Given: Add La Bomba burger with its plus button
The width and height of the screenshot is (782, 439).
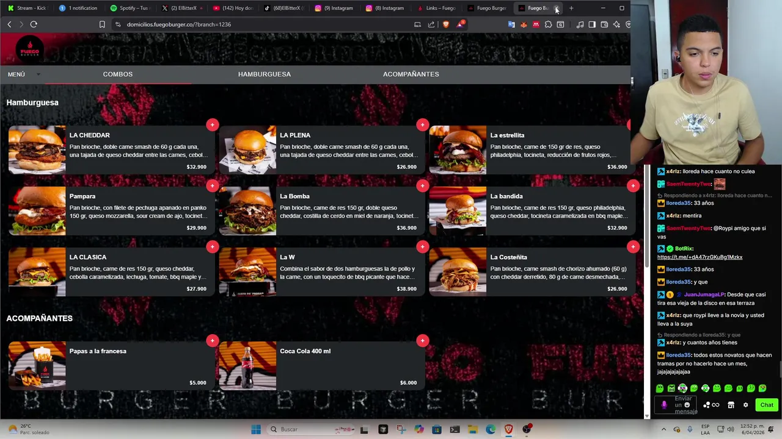Looking at the screenshot, I should click(422, 185).
